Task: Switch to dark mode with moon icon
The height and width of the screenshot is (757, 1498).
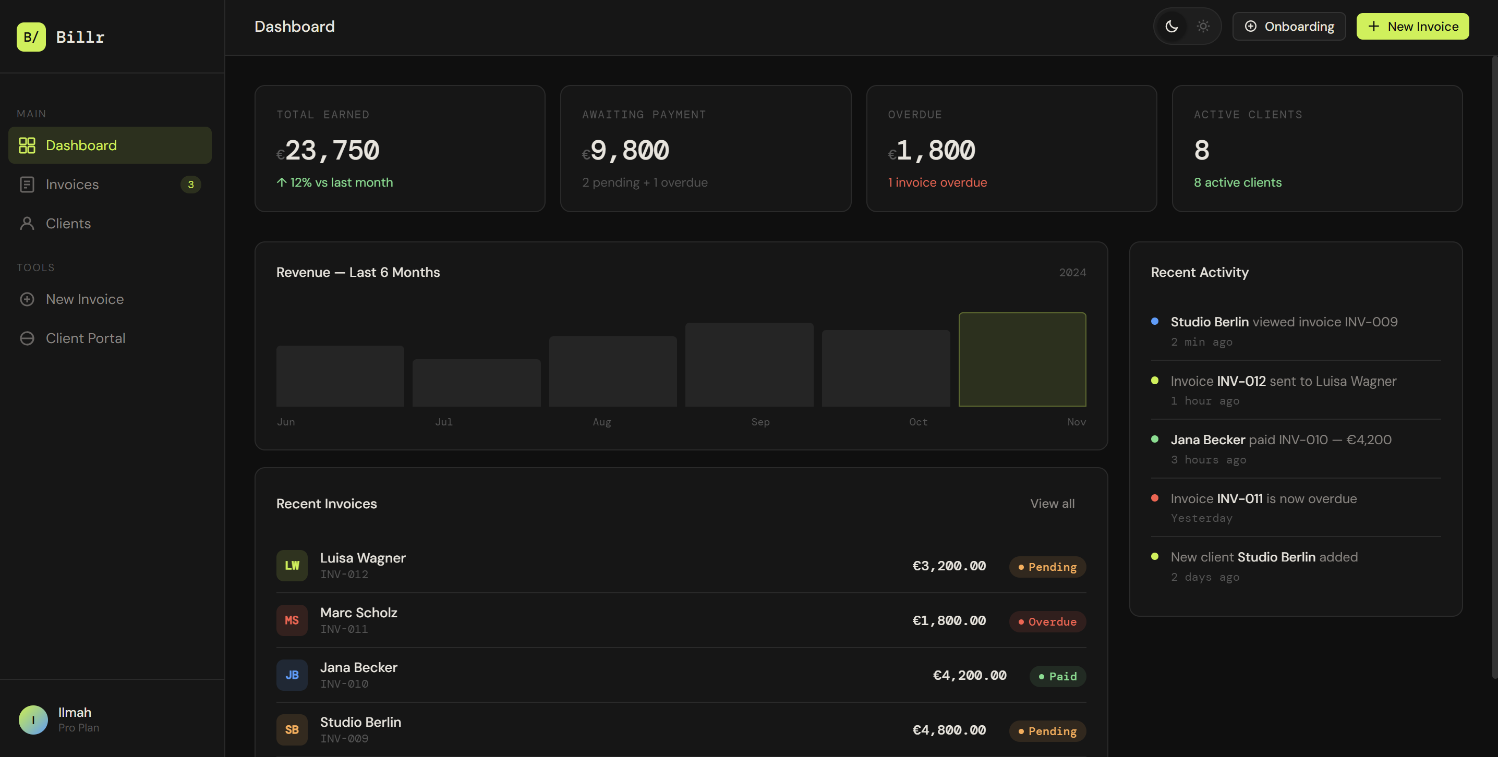Action: (x=1171, y=26)
